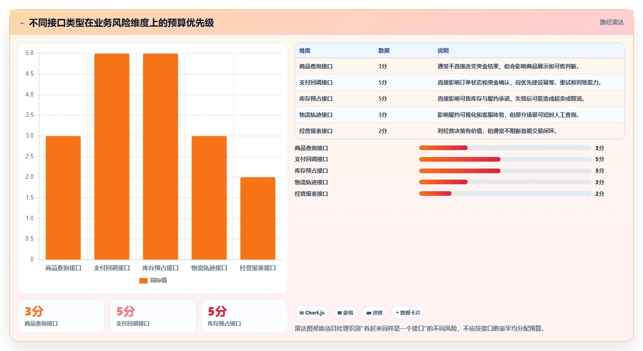Click the 2.5 y-axis tick label

tap(30, 156)
